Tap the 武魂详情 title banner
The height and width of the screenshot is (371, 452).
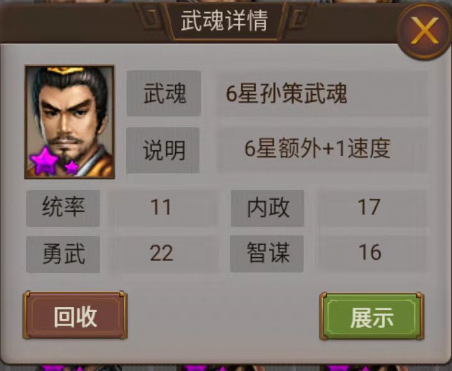[224, 20]
